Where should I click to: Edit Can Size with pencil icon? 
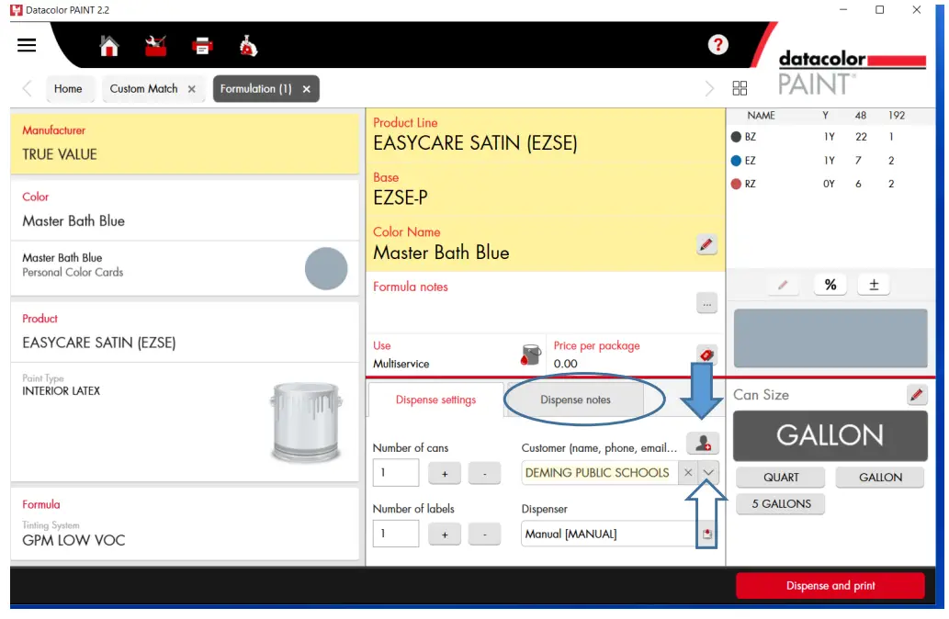pyautogui.click(x=916, y=395)
